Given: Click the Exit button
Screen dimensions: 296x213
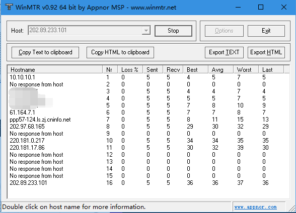Looking at the screenshot, I should [x=266, y=31].
